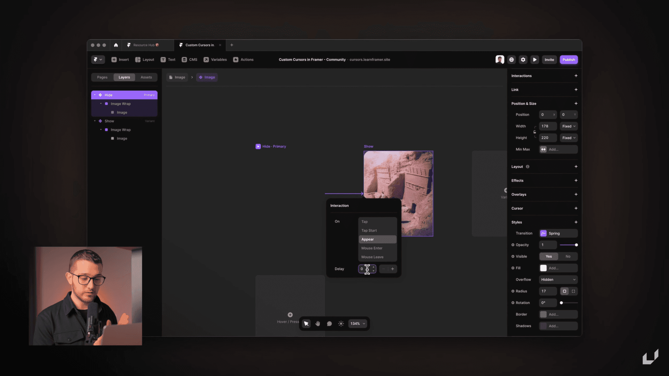This screenshot has width=669, height=376.
Task: Select the Text tool
Action: tap(168, 60)
